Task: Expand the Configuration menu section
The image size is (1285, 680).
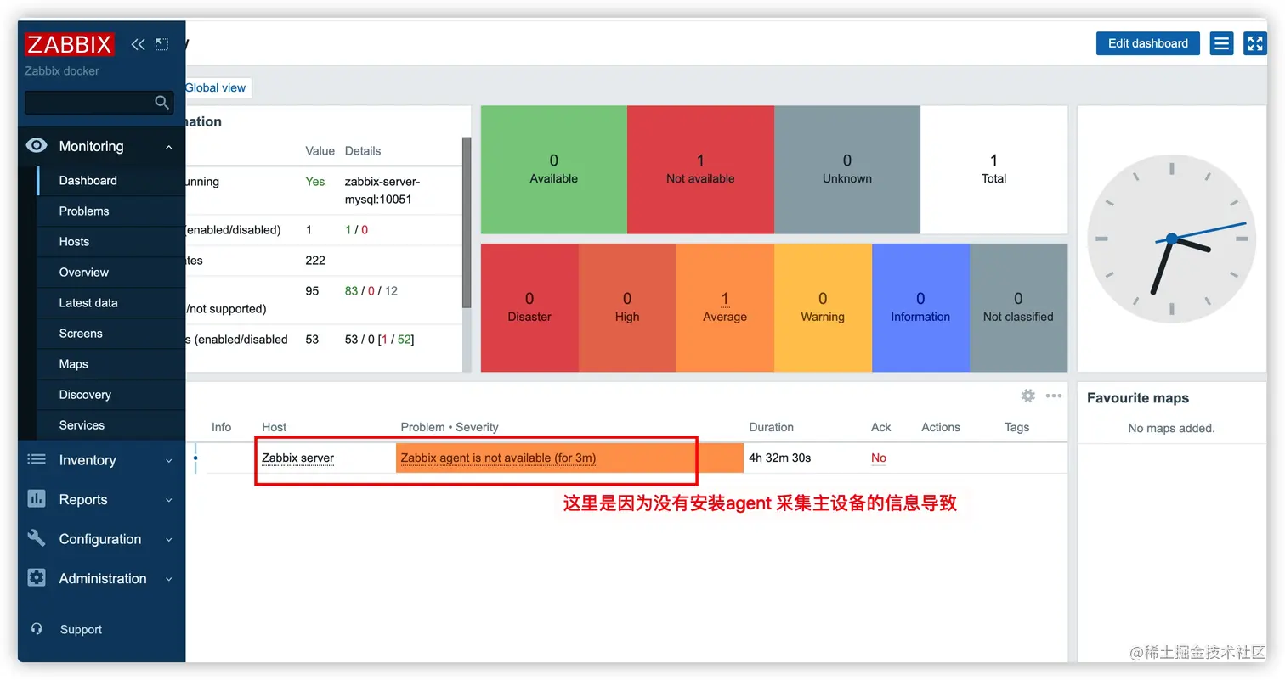Action: click(168, 539)
